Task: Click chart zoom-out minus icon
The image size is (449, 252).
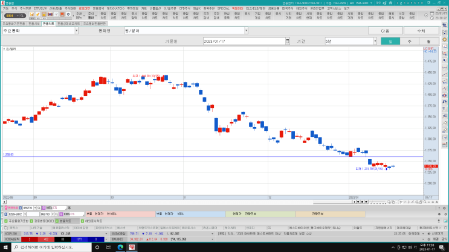Action: coord(428,202)
